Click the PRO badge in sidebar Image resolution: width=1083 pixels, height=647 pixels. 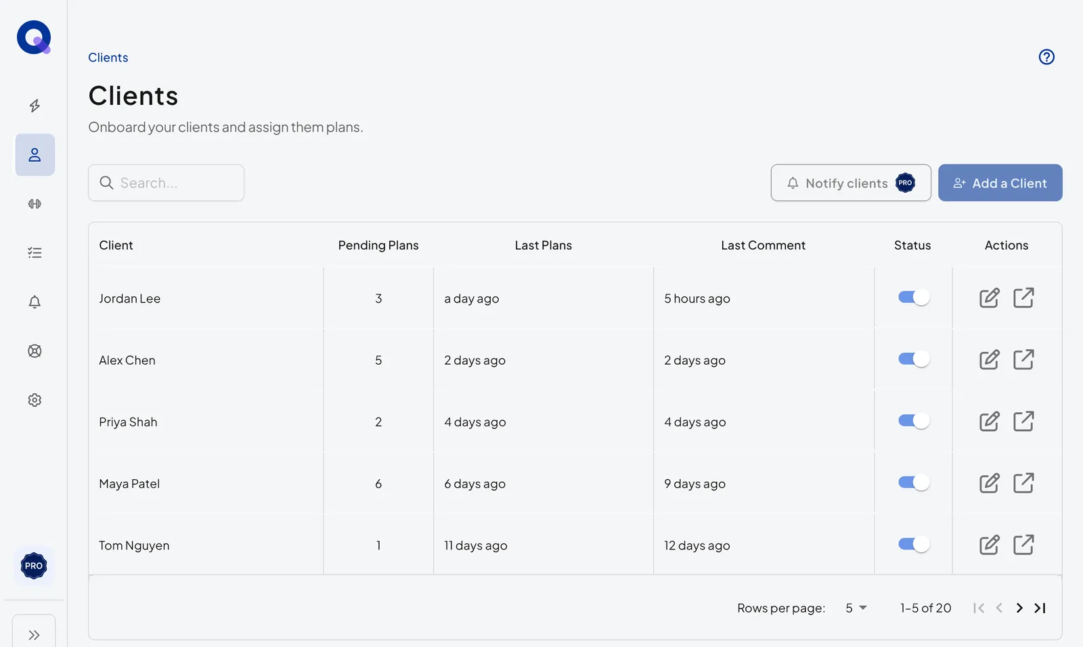click(34, 566)
